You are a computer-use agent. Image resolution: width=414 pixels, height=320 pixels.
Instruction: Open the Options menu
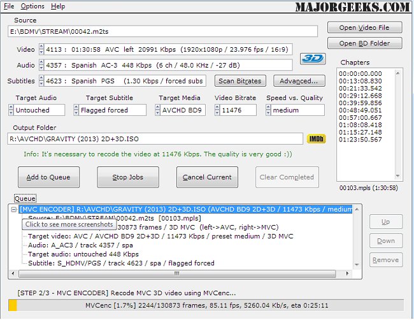click(32, 6)
